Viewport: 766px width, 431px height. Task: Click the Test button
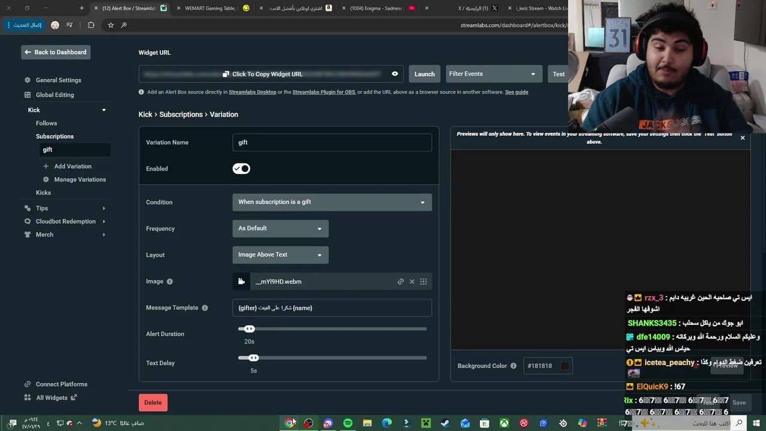click(x=558, y=74)
